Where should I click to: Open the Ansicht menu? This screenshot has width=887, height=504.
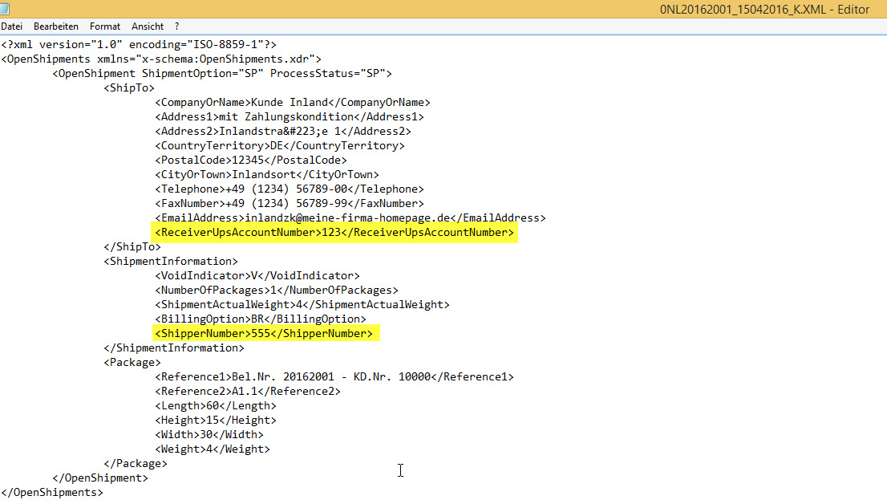(148, 26)
